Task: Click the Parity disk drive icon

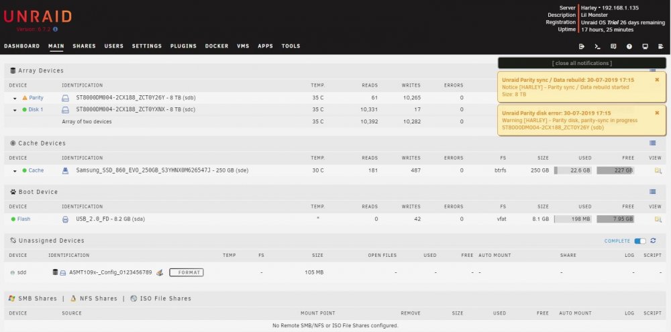Action: tap(65, 98)
